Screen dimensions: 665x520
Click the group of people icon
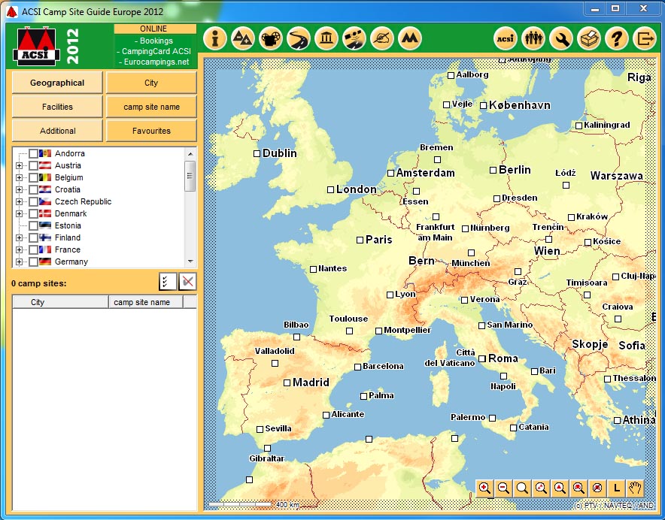533,38
